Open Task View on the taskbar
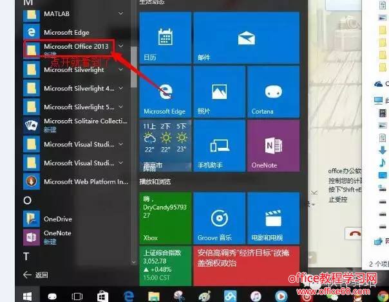 click(77, 296)
